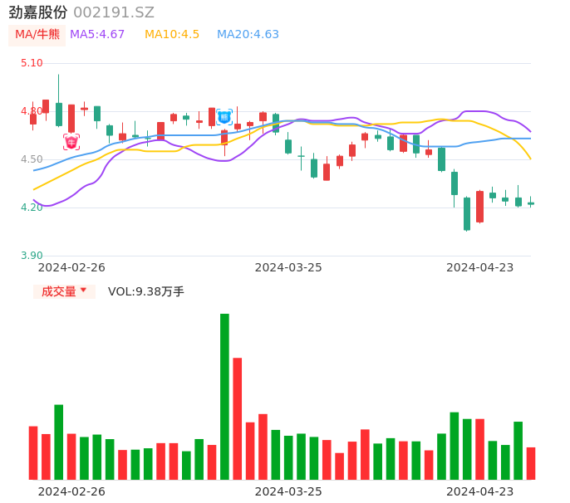Select the tallest green volume bar
This screenshot has width=570, height=503.
tap(224, 396)
